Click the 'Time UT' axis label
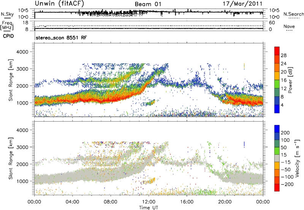Image resolution: width=304 pixels, height=210 pixels. [x=149, y=208]
